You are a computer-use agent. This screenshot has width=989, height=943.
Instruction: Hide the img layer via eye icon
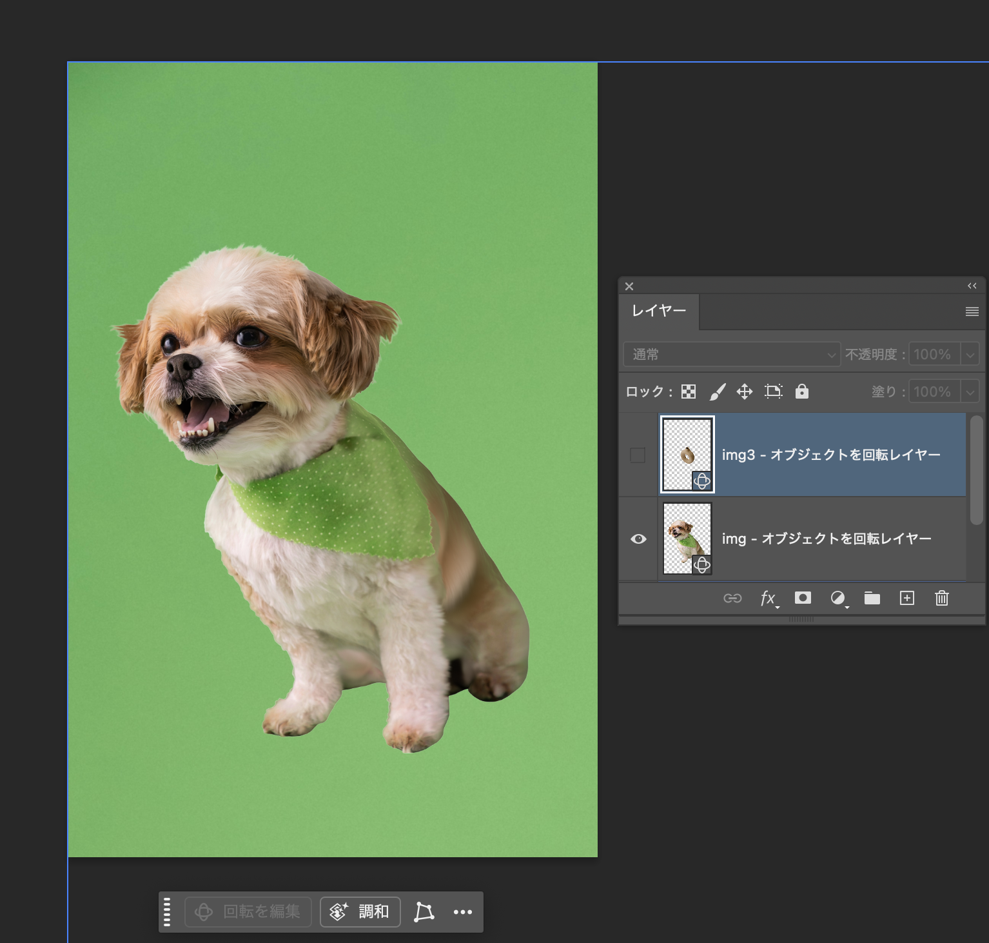click(638, 539)
